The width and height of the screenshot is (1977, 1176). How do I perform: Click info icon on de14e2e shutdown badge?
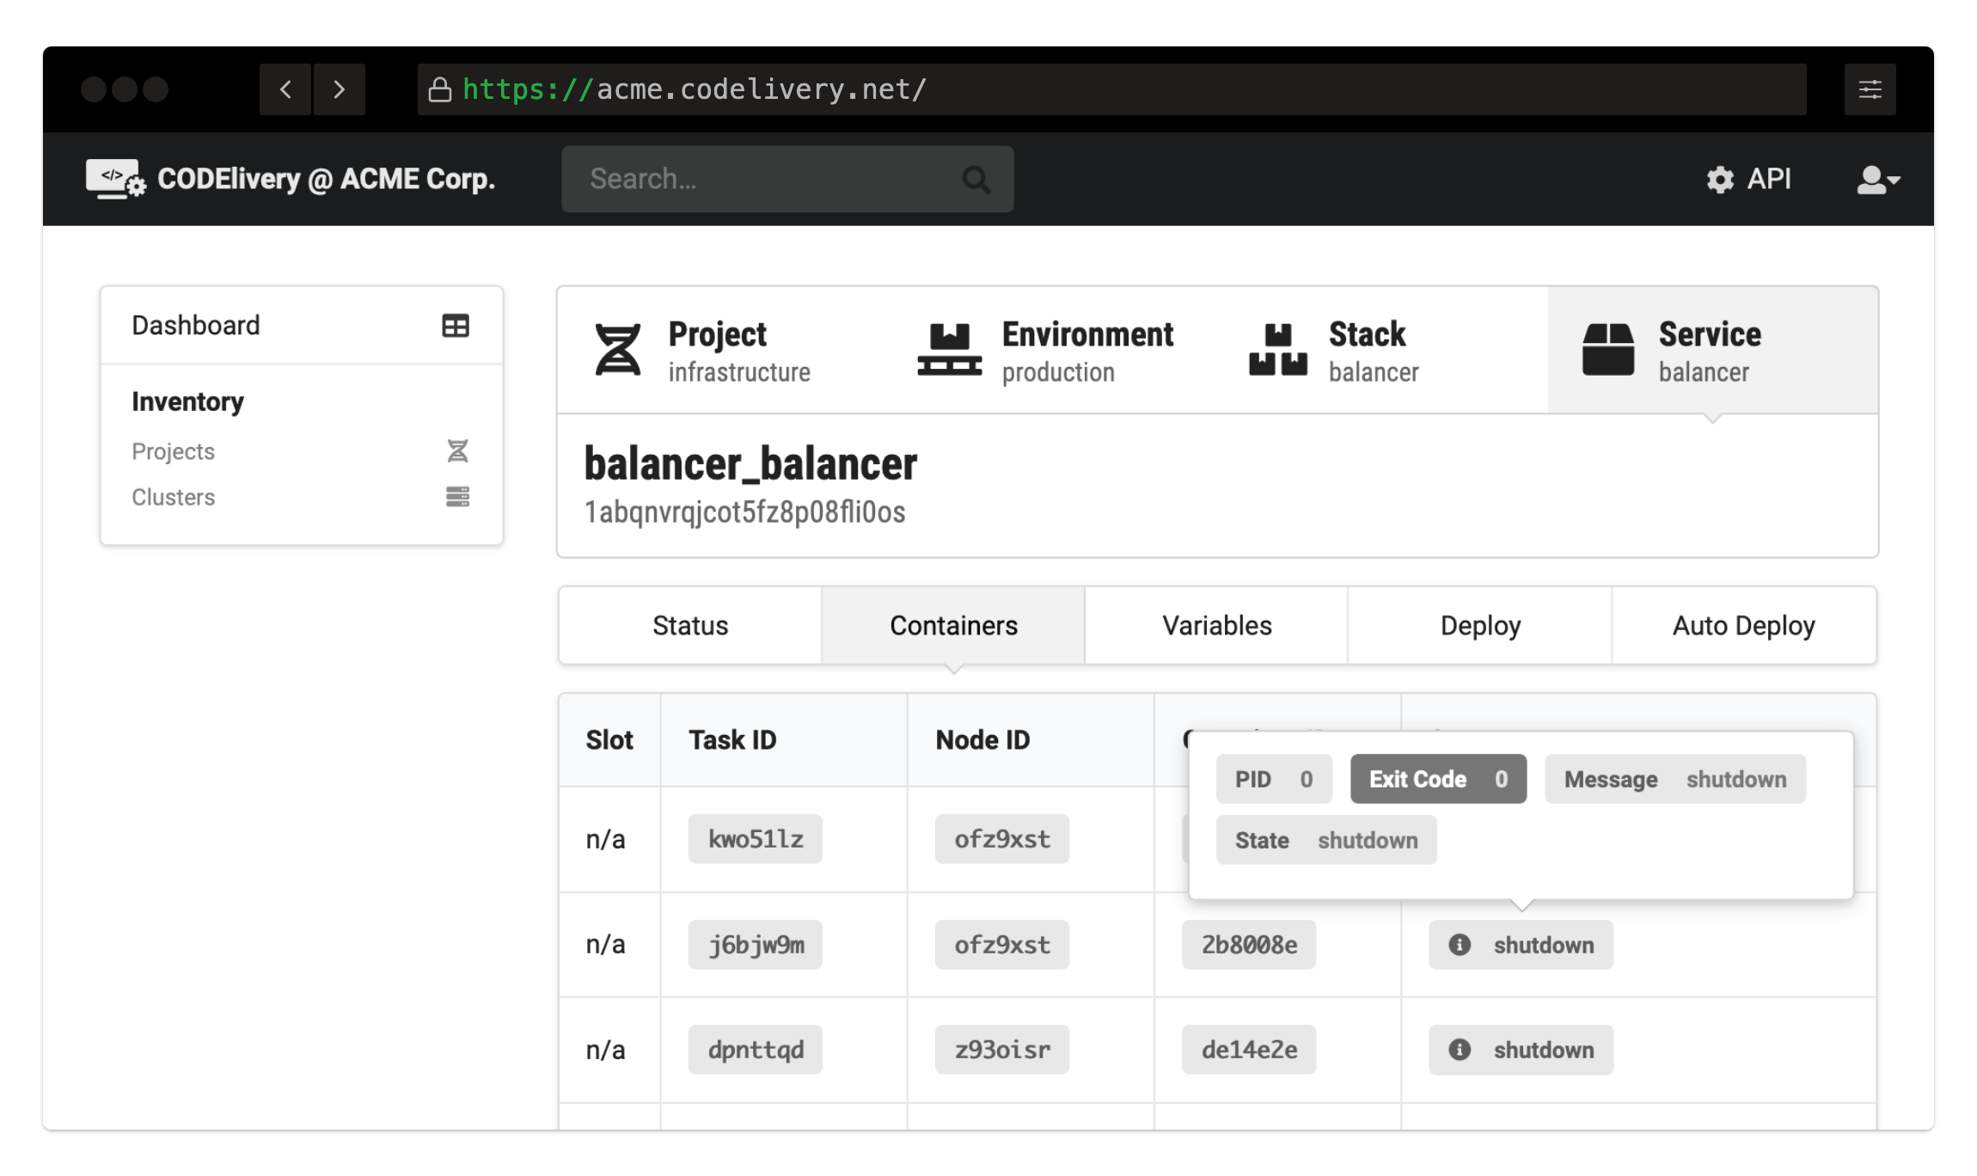[1460, 1050]
